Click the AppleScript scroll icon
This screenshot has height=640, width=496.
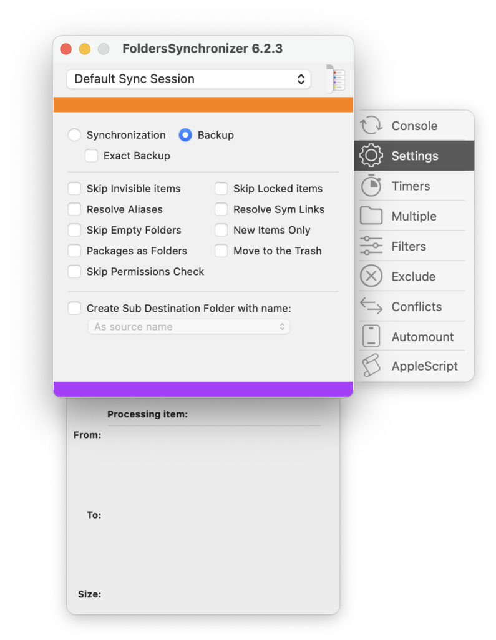tap(371, 365)
